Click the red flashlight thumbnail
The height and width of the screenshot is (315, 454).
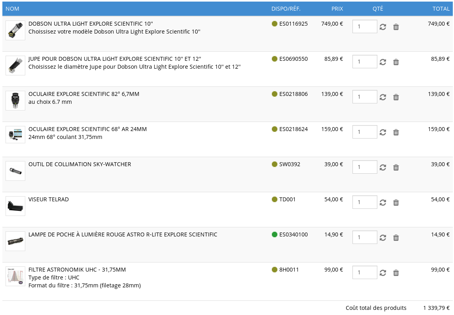point(15,241)
